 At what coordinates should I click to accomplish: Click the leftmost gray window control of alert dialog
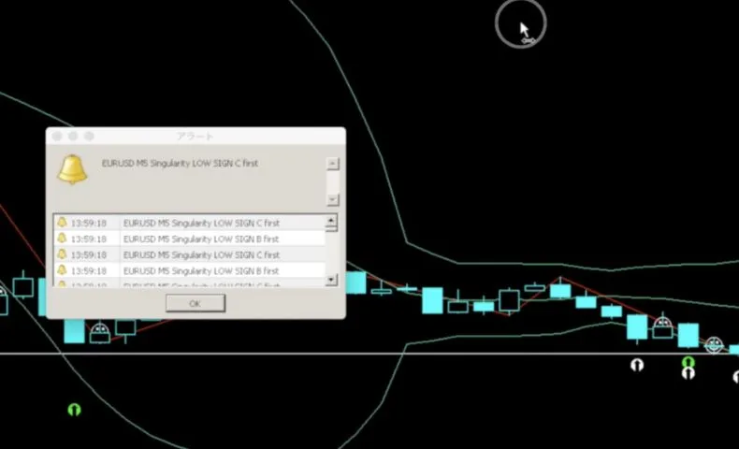57,137
